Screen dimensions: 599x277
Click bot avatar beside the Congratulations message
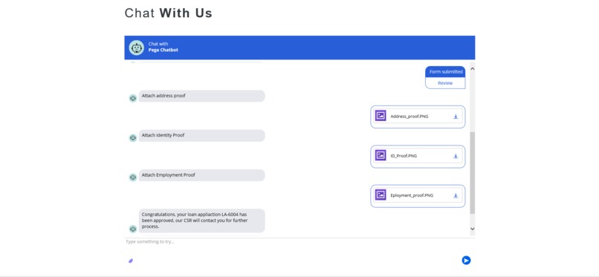[x=133, y=229]
